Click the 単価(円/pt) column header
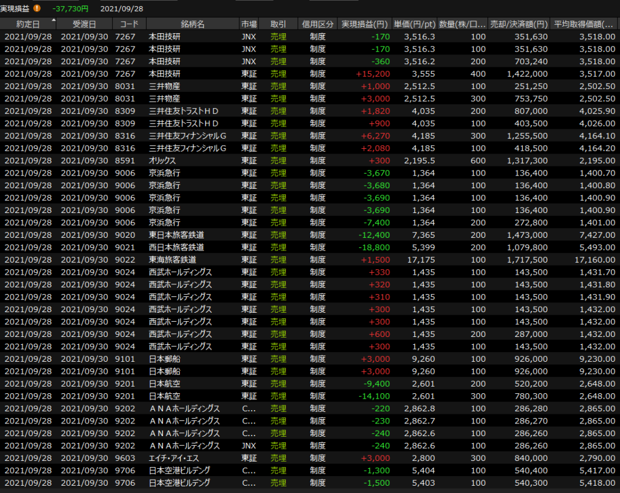The height and width of the screenshot is (493, 620). coord(414,24)
